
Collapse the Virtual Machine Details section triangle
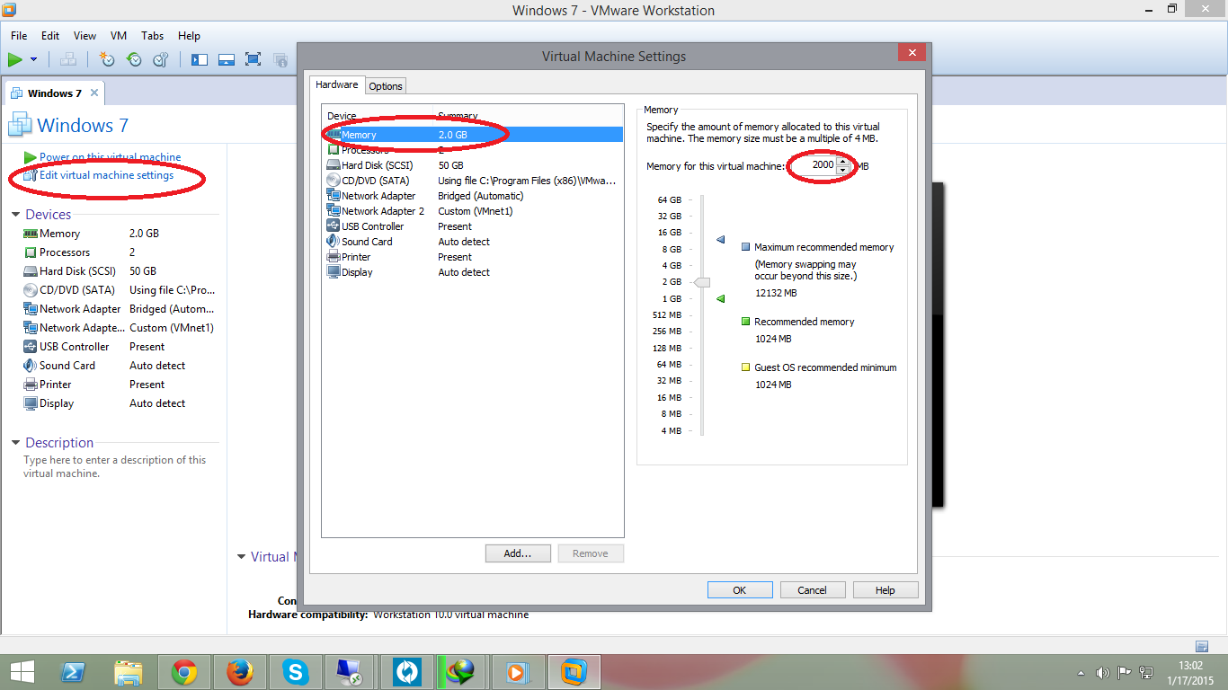(241, 557)
